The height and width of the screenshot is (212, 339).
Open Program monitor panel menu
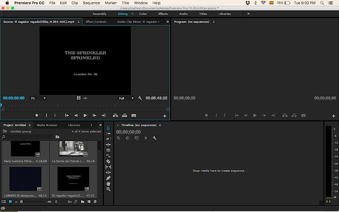click(x=213, y=22)
